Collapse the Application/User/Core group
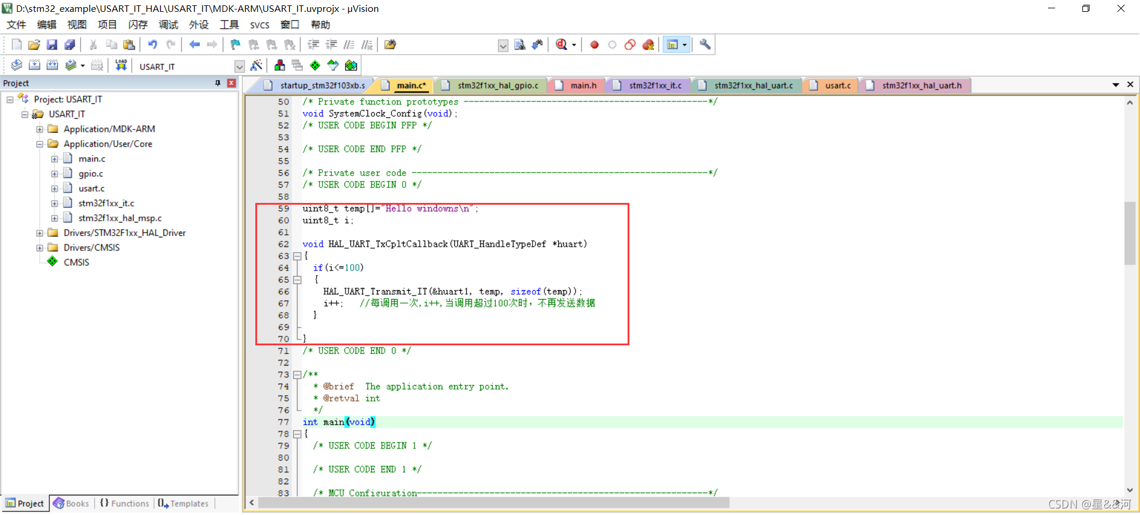This screenshot has width=1140, height=515. (x=40, y=144)
